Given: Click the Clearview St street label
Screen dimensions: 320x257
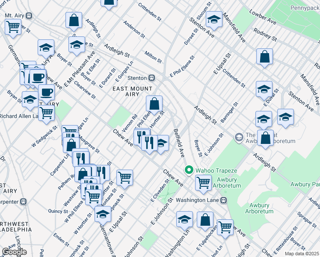Looking at the screenshot, I should click(85, 90).
